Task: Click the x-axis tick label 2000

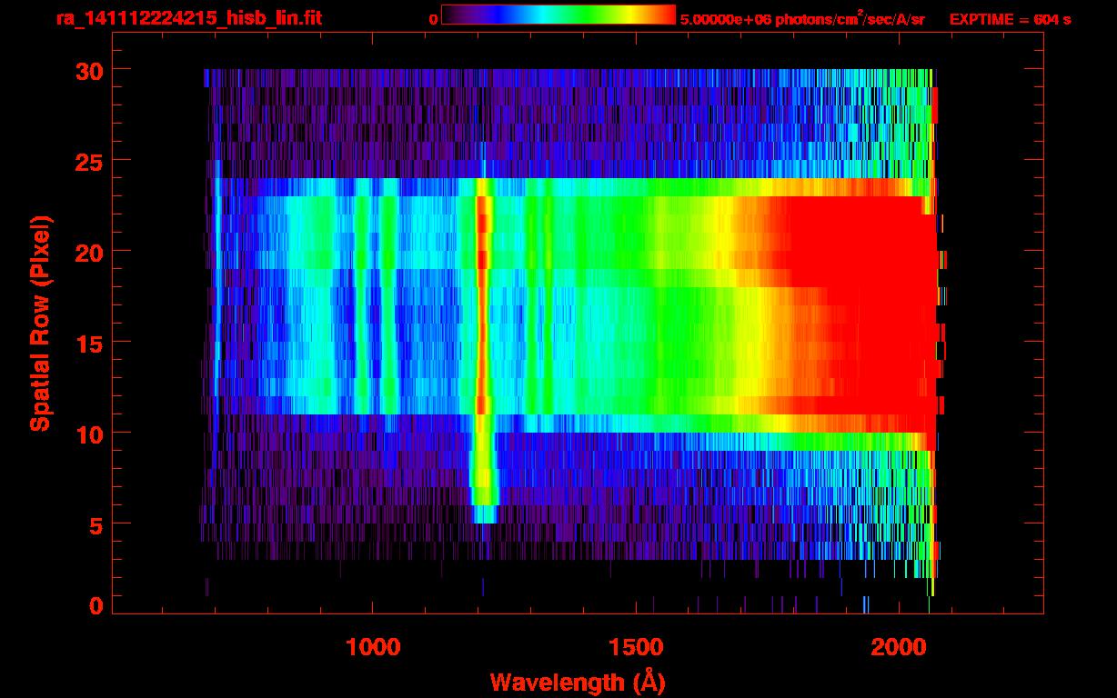Action: coord(900,647)
